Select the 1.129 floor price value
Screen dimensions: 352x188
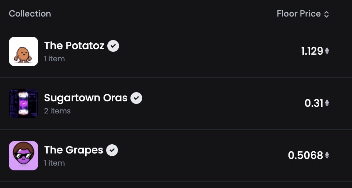pyautogui.click(x=312, y=51)
